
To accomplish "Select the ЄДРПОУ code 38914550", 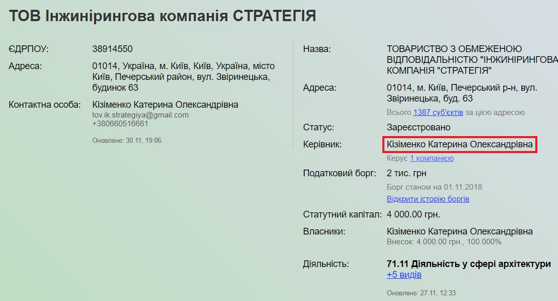I will pyautogui.click(x=113, y=49).
